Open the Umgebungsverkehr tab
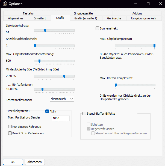 [144, 18]
